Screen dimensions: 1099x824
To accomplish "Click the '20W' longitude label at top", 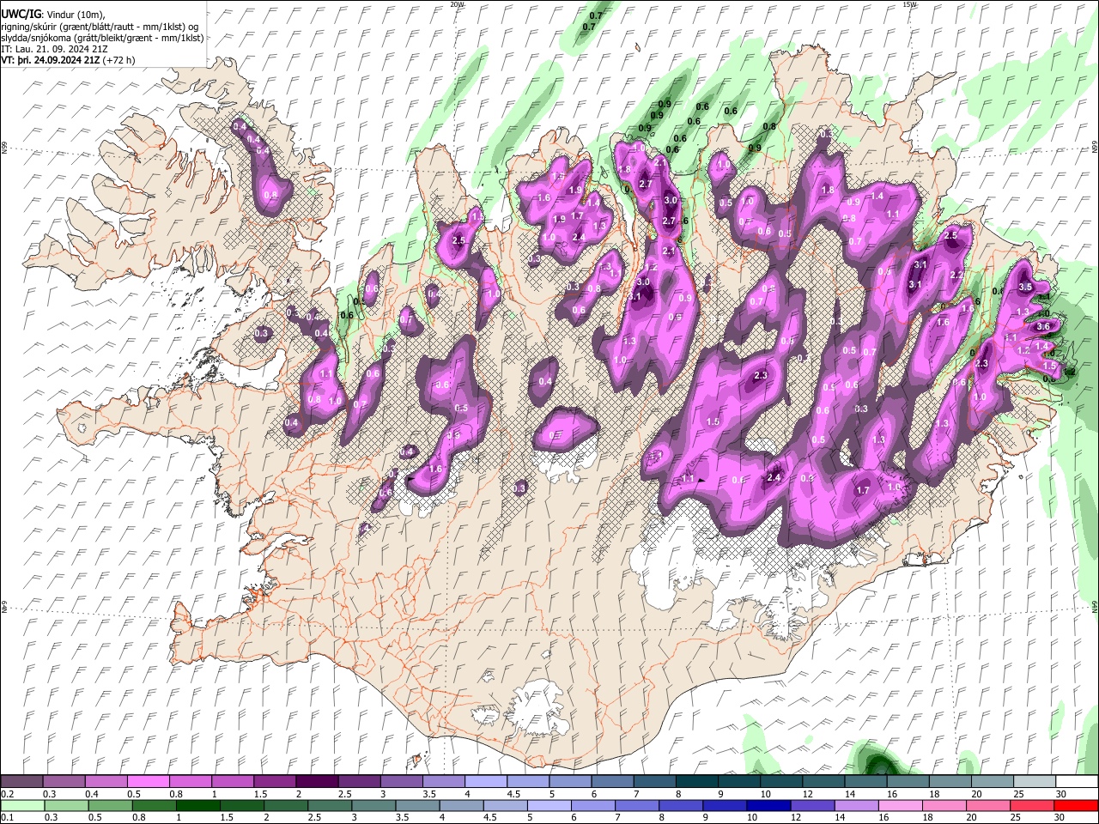I will coord(457,4).
